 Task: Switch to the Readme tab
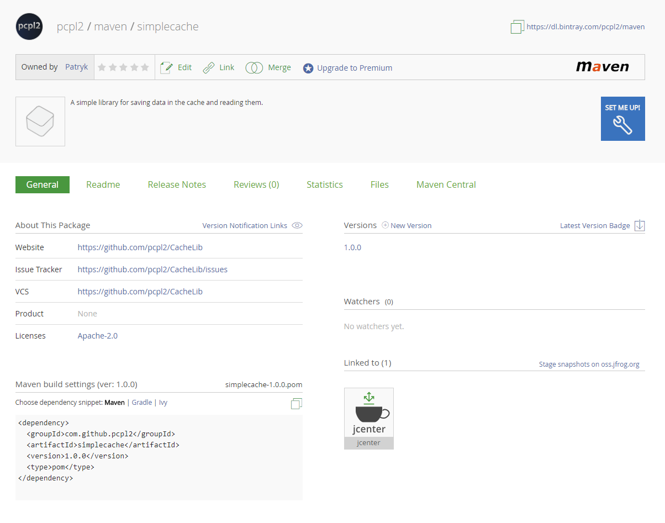[x=103, y=184]
